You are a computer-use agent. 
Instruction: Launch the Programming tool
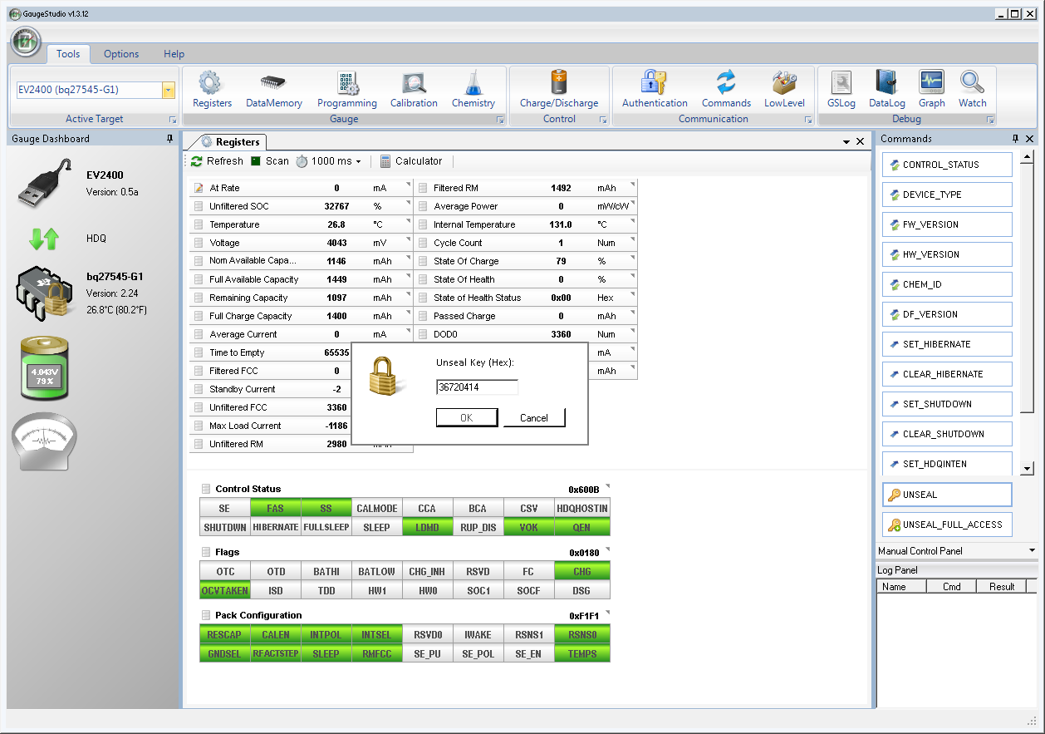346,90
